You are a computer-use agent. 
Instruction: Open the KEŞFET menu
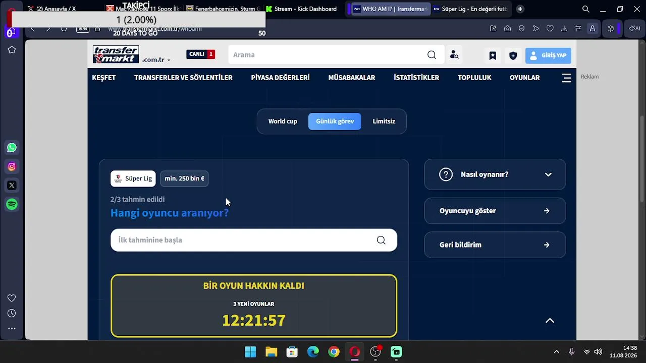104,78
